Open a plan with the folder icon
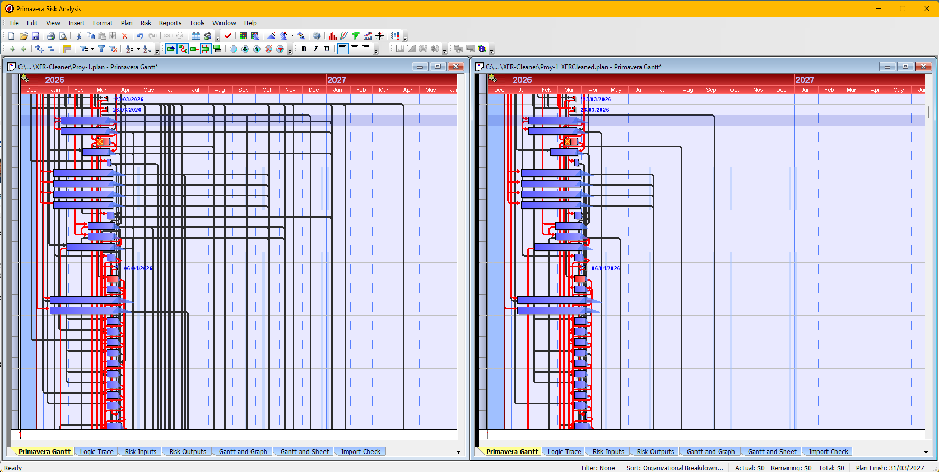This screenshot has height=472, width=939. (x=23, y=36)
